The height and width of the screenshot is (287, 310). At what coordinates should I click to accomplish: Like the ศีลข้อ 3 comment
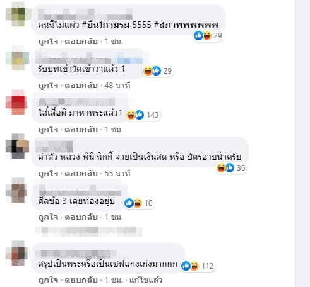point(48,217)
